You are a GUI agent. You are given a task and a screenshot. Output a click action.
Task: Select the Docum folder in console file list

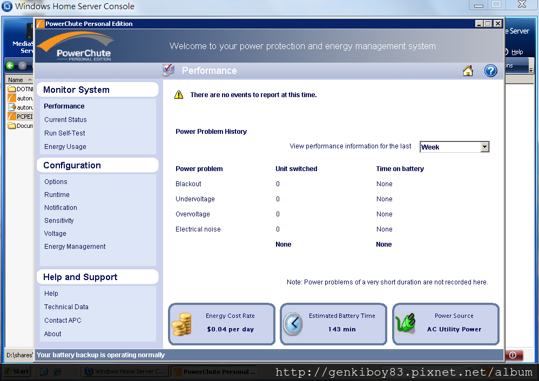20,126
